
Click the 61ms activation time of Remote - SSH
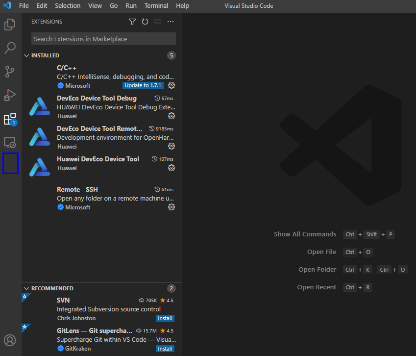point(164,190)
